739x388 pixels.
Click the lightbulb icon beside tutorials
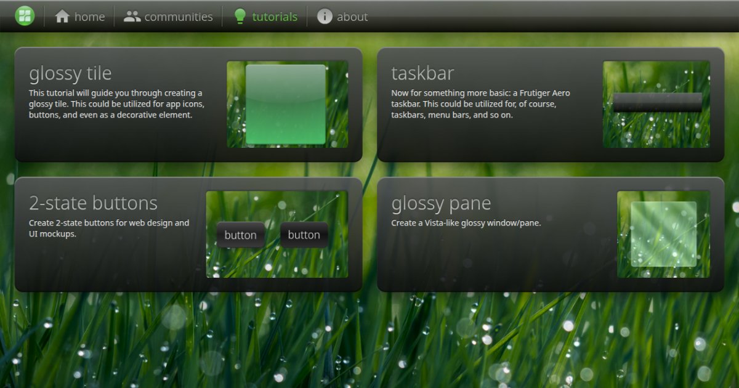click(240, 17)
